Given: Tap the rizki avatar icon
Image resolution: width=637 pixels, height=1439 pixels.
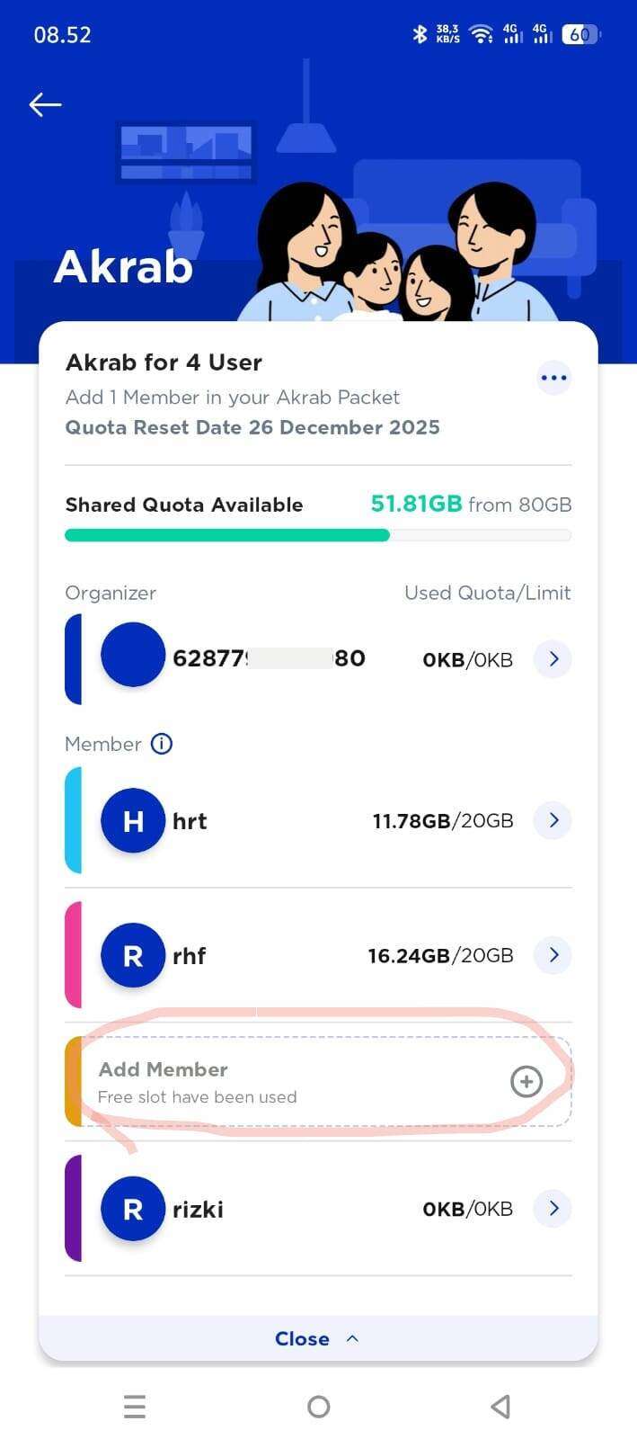Looking at the screenshot, I should (x=133, y=1209).
